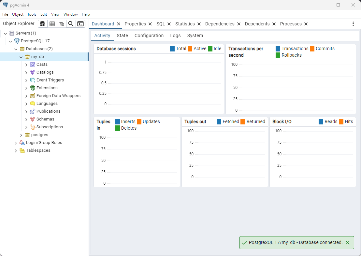Expand the Tablespaces node
361x256 pixels.
(16, 151)
